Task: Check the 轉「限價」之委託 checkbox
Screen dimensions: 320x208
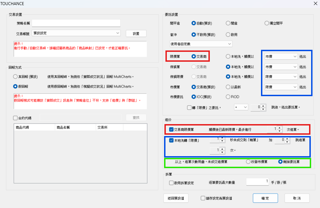Action: (x=189, y=107)
